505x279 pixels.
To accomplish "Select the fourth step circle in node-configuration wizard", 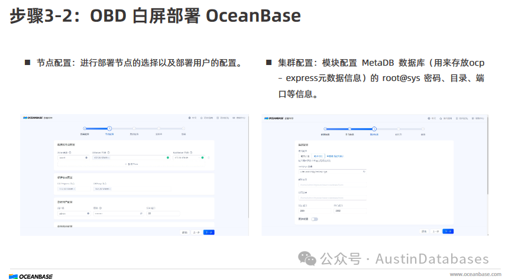I will pos(159,128).
